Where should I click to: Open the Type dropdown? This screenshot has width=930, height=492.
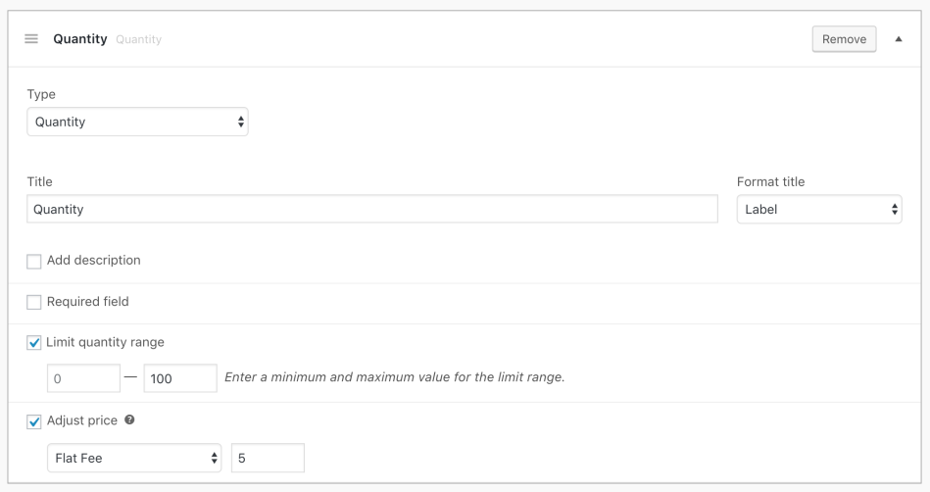(137, 123)
